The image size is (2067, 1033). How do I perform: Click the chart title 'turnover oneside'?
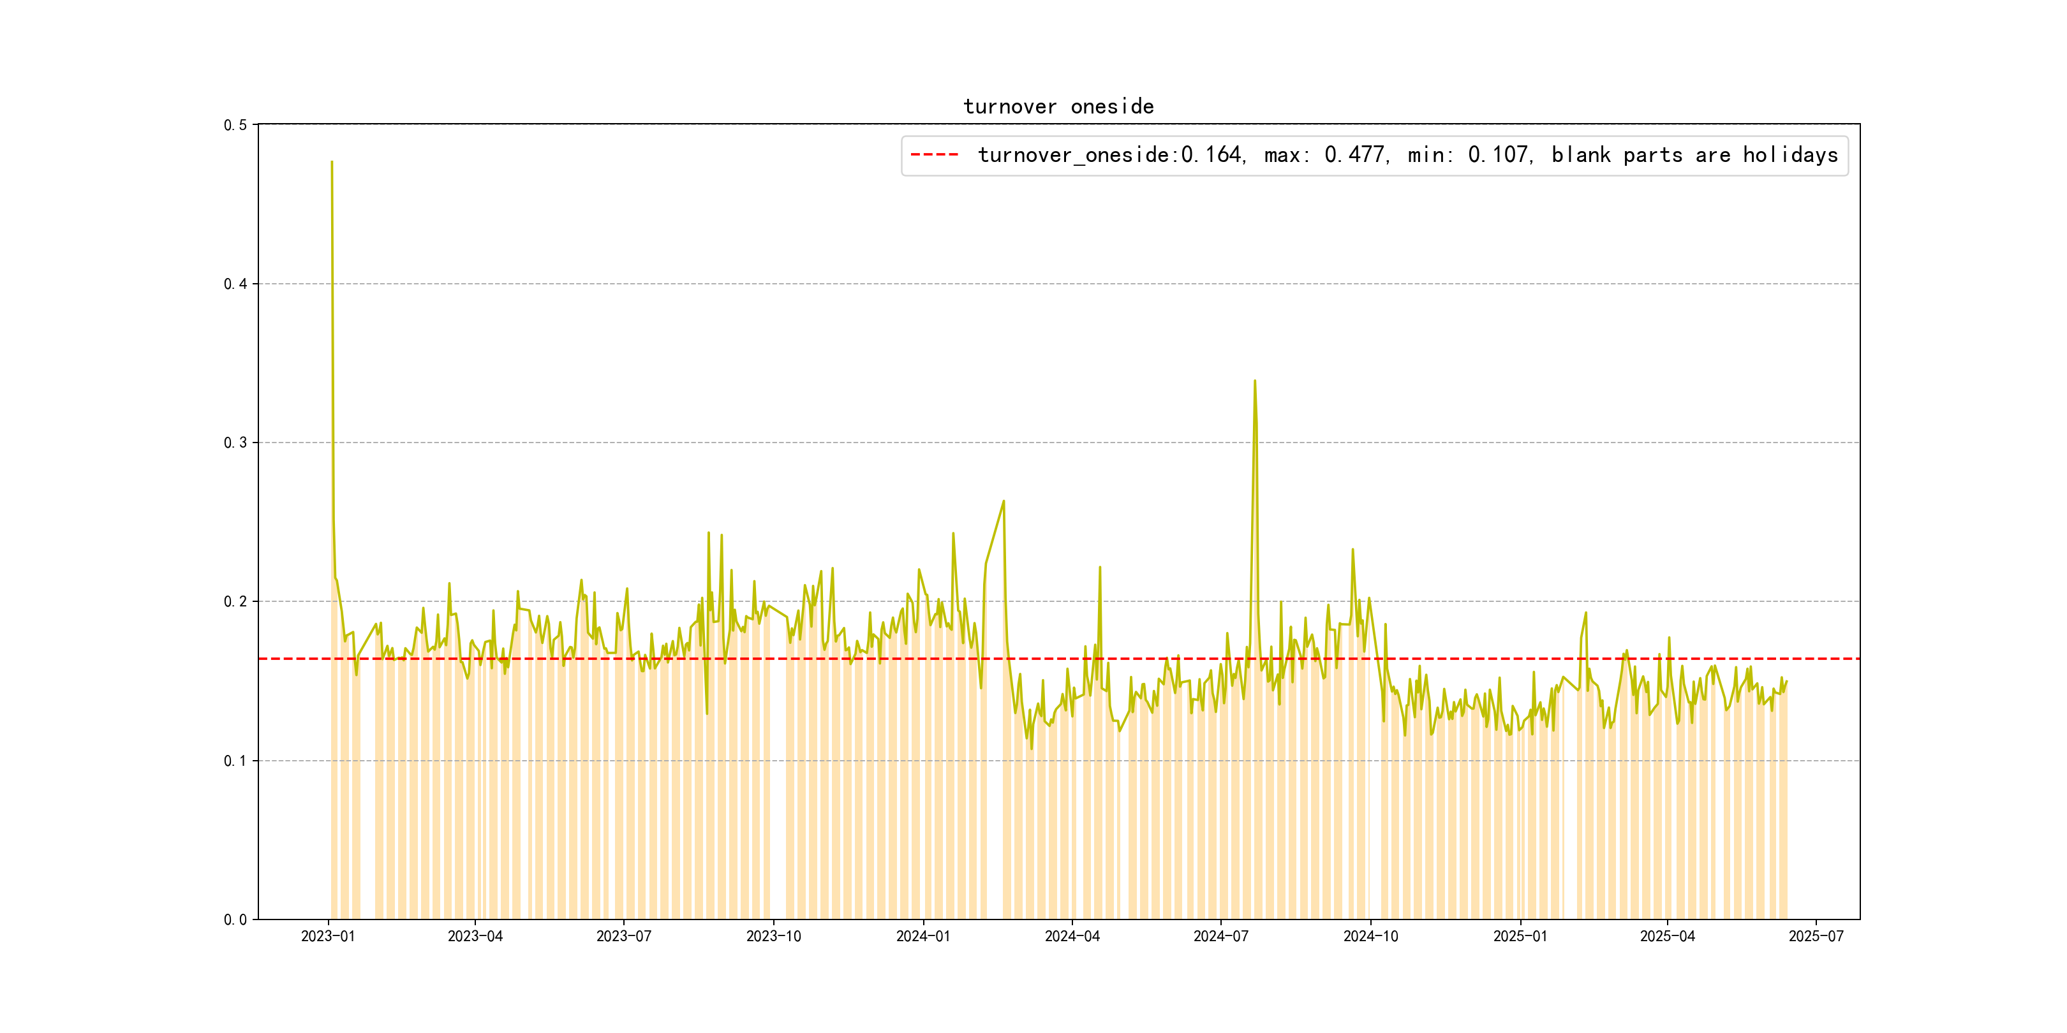coord(1058,106)
